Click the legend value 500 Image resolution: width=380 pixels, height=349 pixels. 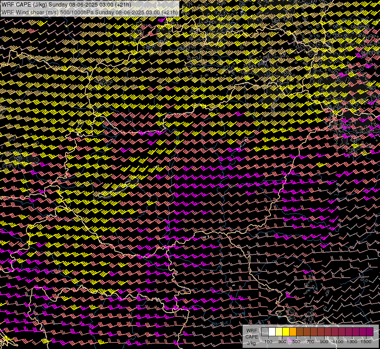click(297, 342)
